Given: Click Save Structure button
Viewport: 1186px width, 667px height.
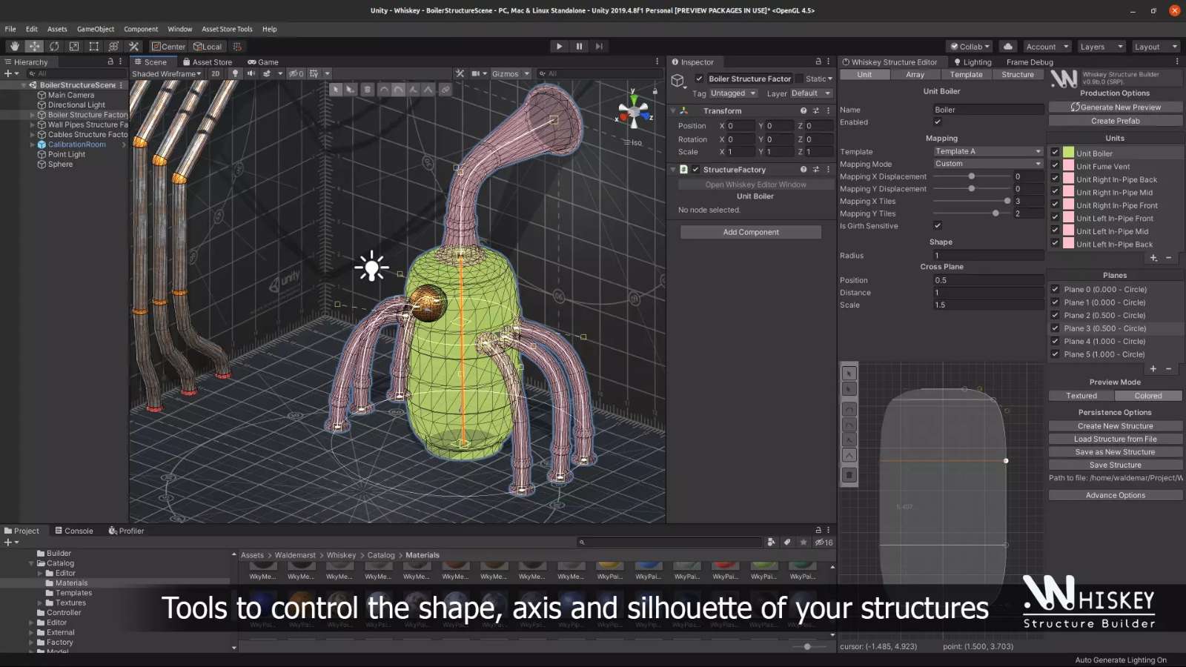Looking at the screenshot, I should click(1116, 465).
